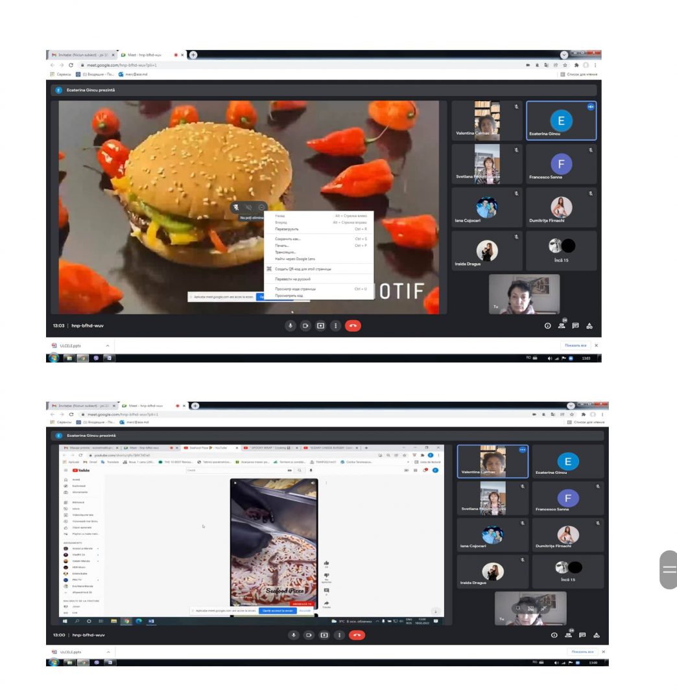Choose 'Перевести на русский' in context menu
This screenshot has height=700, width=677.
292,279
